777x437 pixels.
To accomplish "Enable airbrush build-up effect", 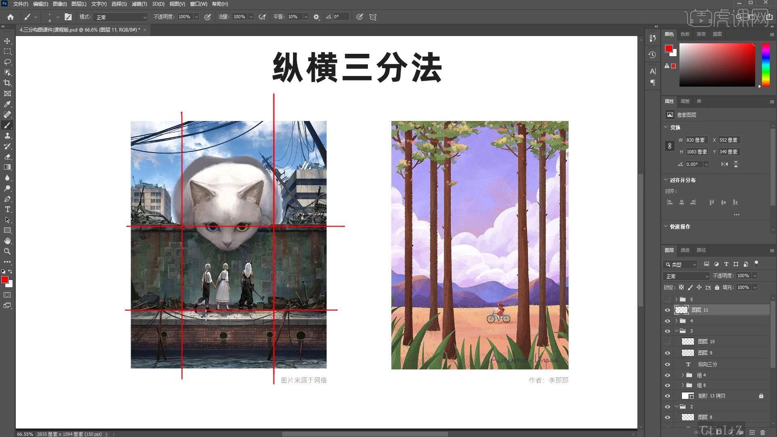I will (x=262, y=17).
